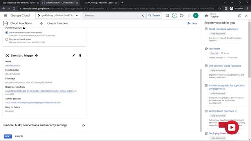The height and width of the screenshot is (141, 251).
Task: Focus the search field containing Eventarc
Action: tap(112, 16)
